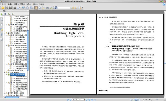166x101 pixels.
Task: Click the zoom slider in status bar
Action: click(158, 100)
